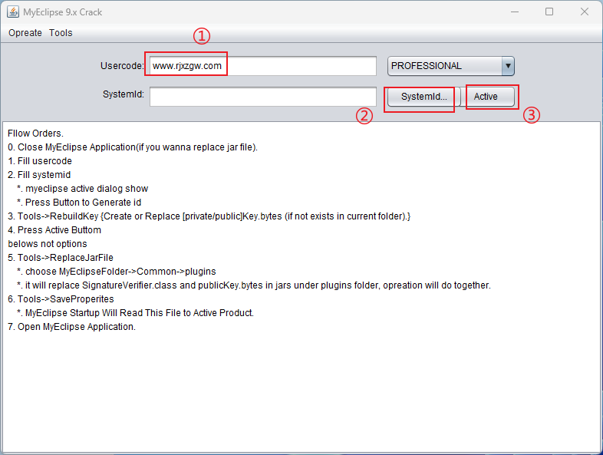Open the Opreate menu
Image resolution: width=603 pixels, height=455 pixels.
pos(25,33)
